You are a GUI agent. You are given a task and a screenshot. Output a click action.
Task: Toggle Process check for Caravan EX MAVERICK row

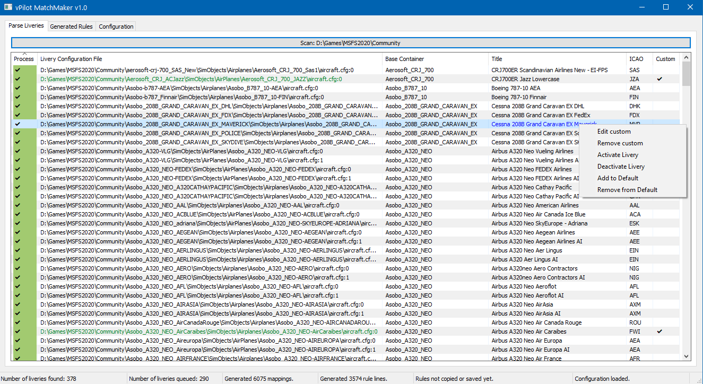coord(18,124)
